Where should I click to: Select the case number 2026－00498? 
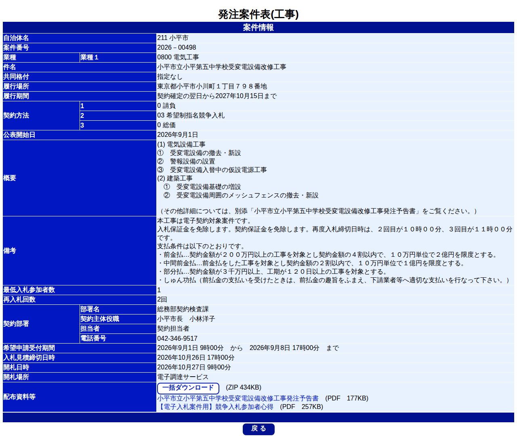click(x=177, y=48)
